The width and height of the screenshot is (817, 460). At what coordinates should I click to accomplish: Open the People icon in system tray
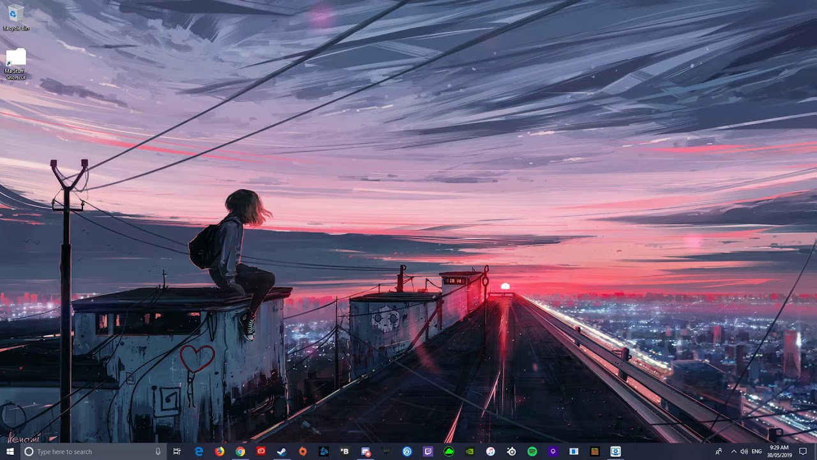click(719, 452)
